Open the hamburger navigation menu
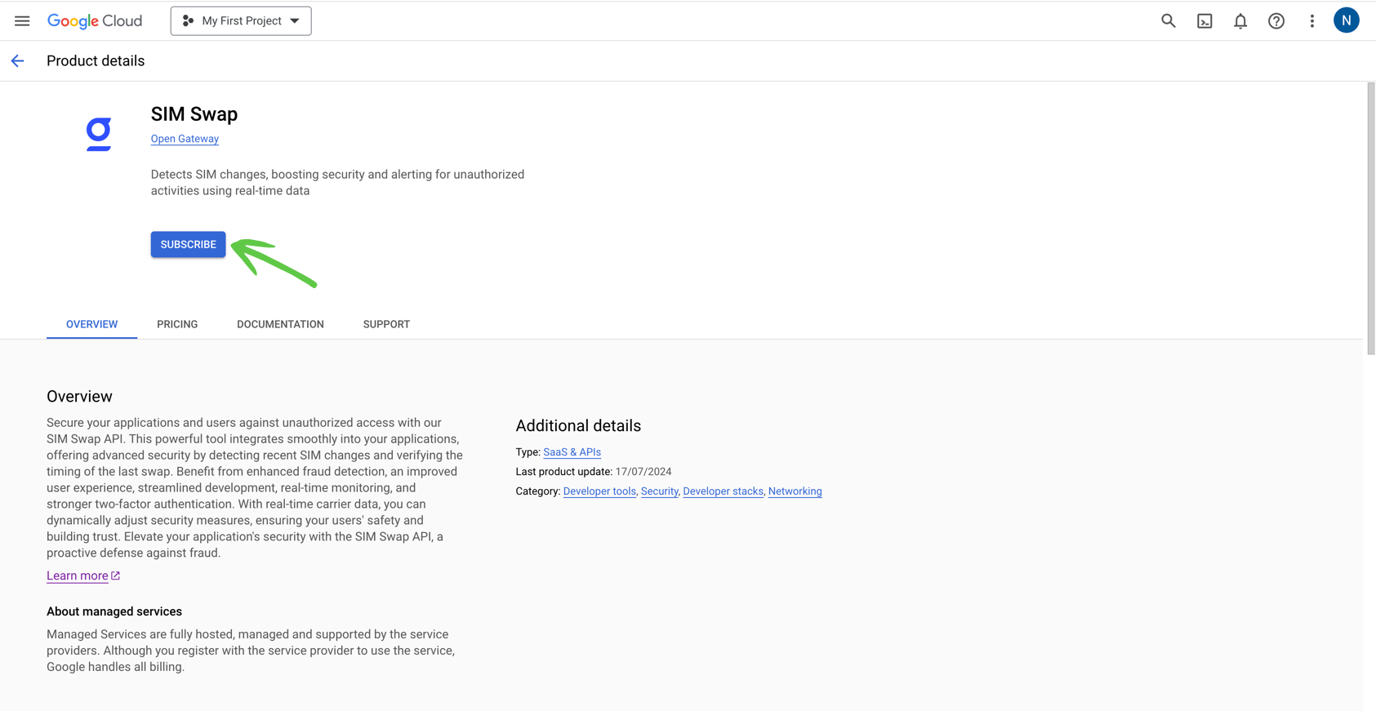This screenshot has width=1376, height=711. [22, 20]
